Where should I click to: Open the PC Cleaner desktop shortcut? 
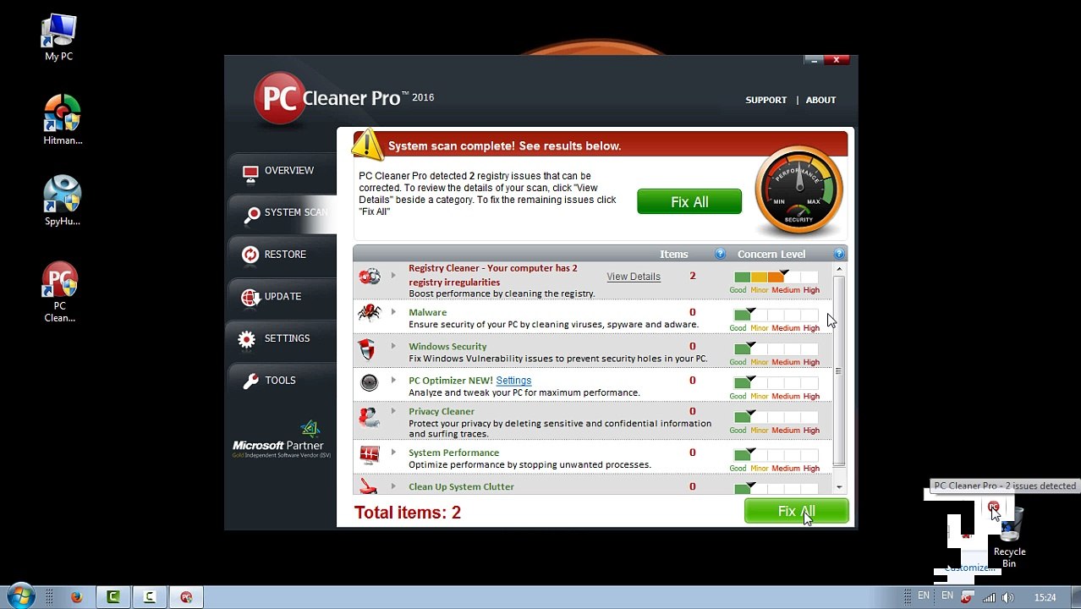pos(59,292)
